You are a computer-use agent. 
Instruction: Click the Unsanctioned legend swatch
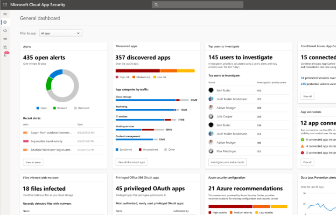140,149
